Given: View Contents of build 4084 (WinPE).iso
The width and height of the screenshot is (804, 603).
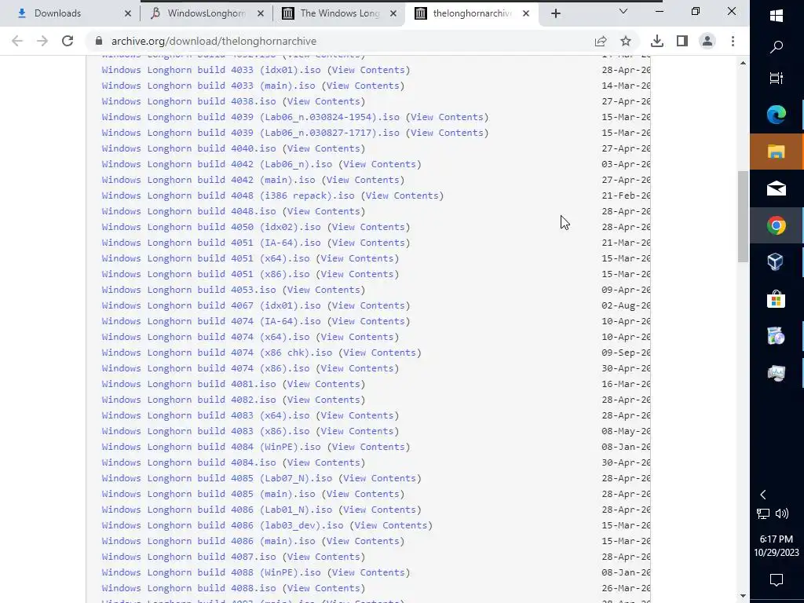Looking at the screenshot, I should click(x=369, y=447).
